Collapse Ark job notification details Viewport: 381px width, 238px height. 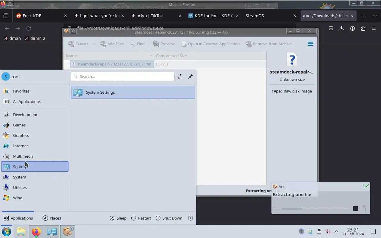tap(366, 186)
